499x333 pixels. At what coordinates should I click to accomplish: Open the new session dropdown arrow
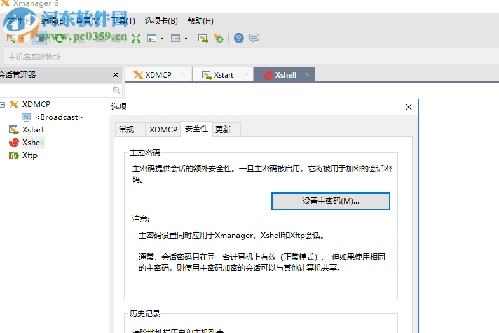[22, 39]
